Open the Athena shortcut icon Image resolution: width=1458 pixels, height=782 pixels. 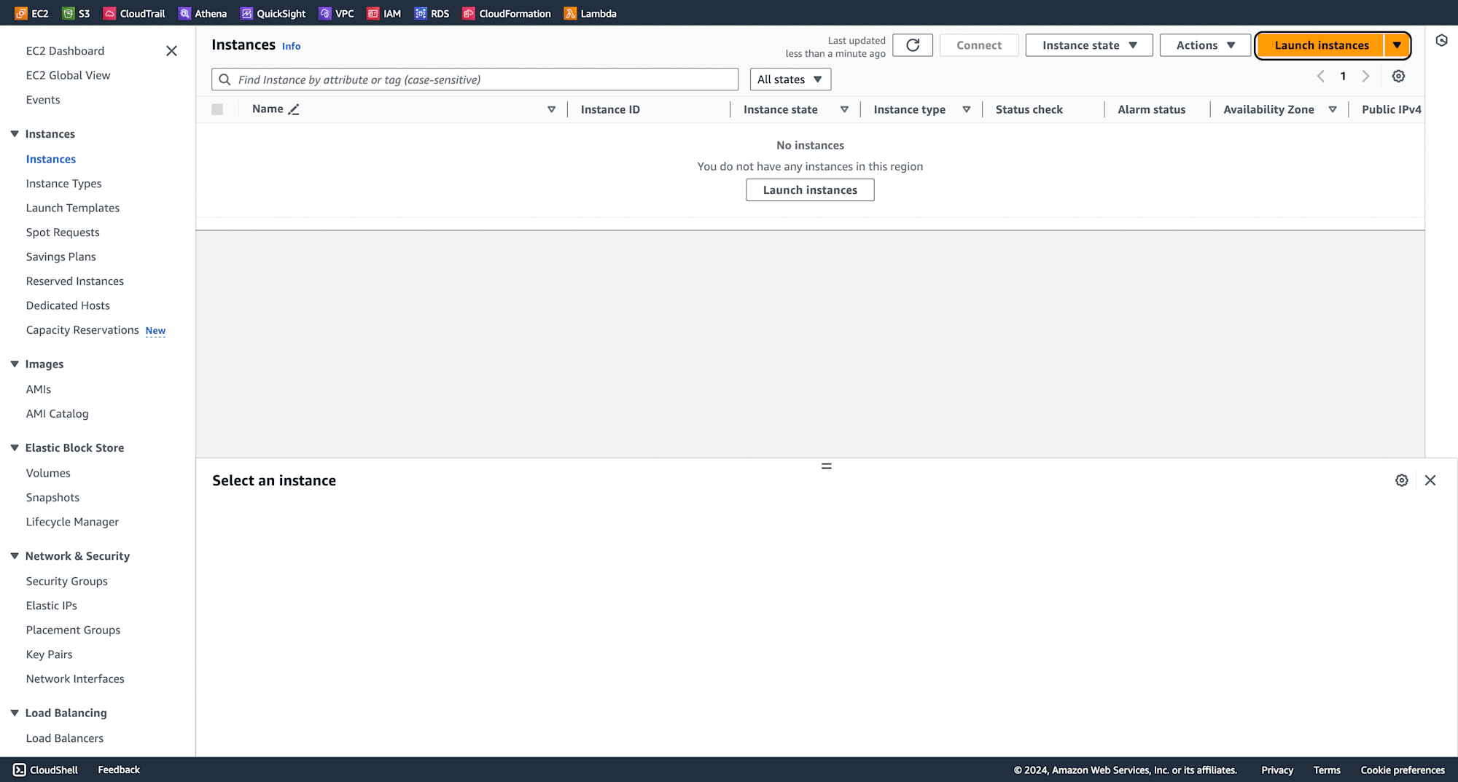click(x=184, y=13)
